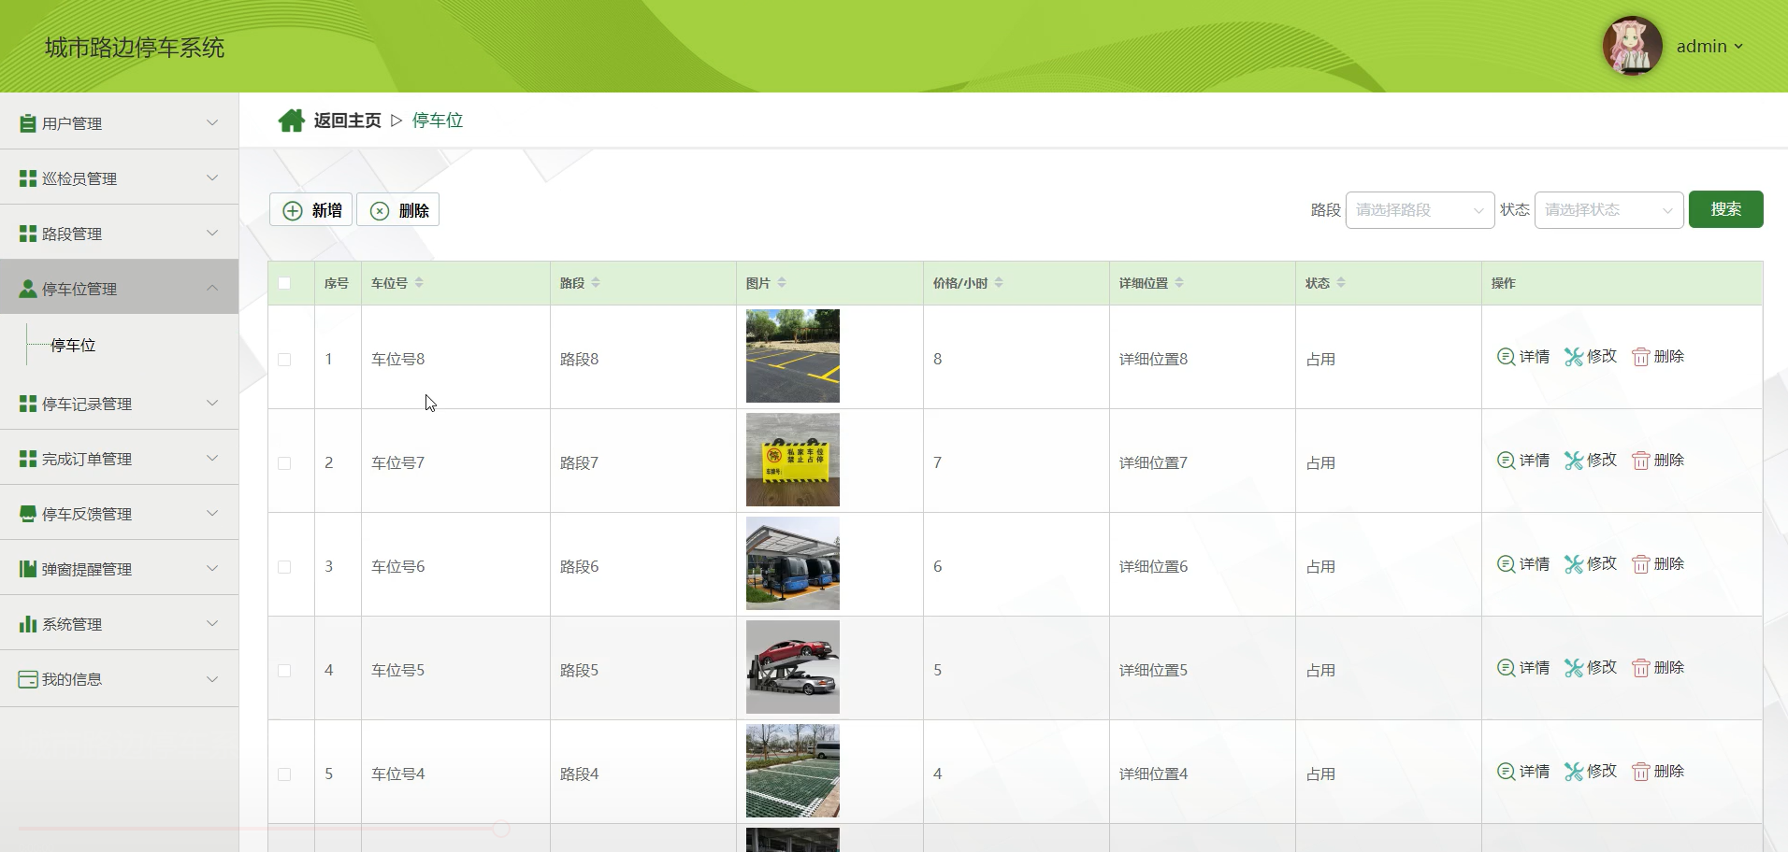Click the 巡检员管理 grid icon
This screenshot has width=1788, height=852.
(x=28, y=178)
